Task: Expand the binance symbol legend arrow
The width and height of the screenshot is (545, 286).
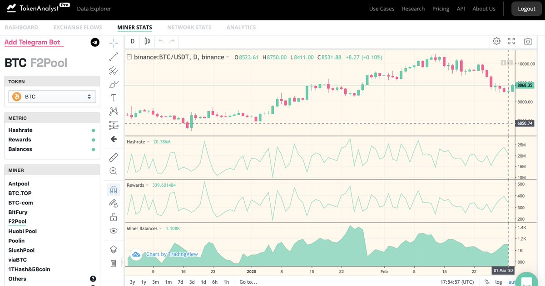Action: point(227,58)
